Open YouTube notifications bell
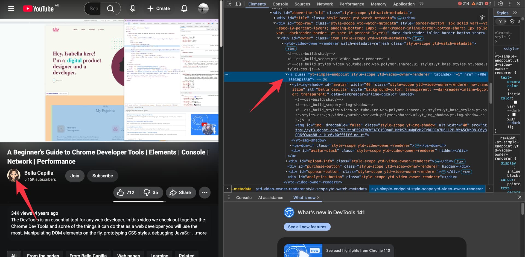The image size is (525, 257). tap(184, 8)
